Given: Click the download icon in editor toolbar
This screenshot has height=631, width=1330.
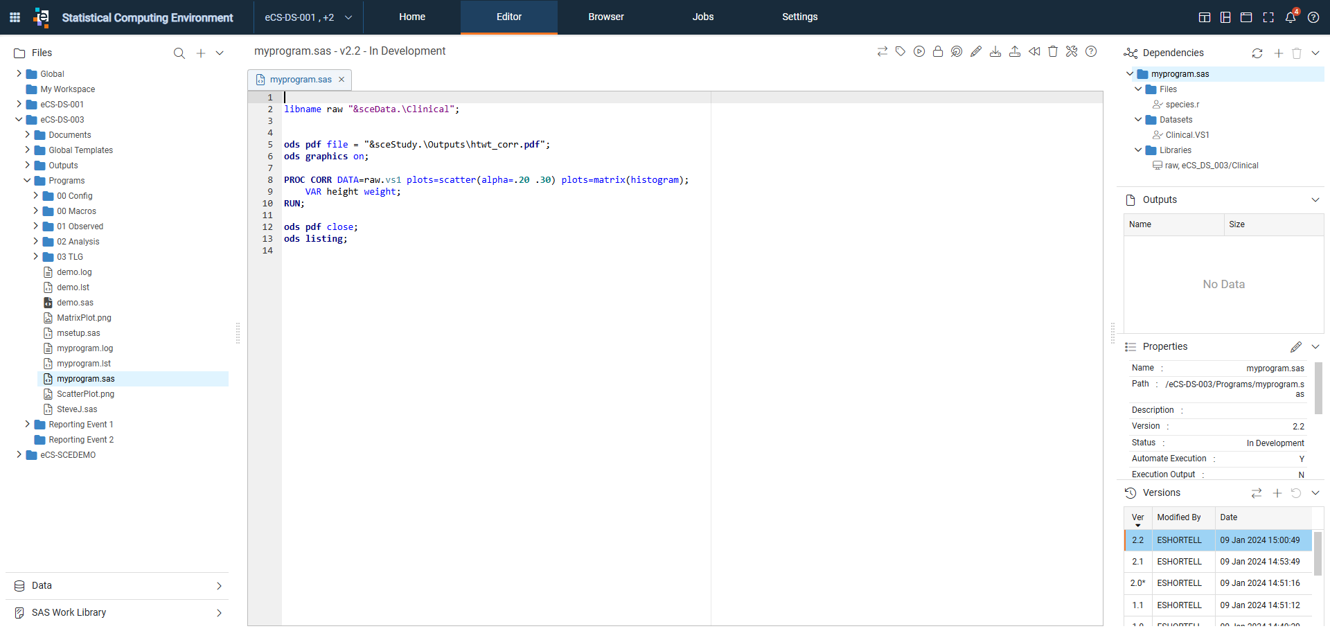Looking at the screenshot, I should 995,51.
